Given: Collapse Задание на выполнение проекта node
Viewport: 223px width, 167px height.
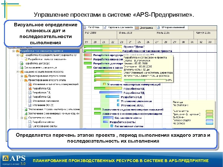Looking at the screenshot, I should point(18,72).
